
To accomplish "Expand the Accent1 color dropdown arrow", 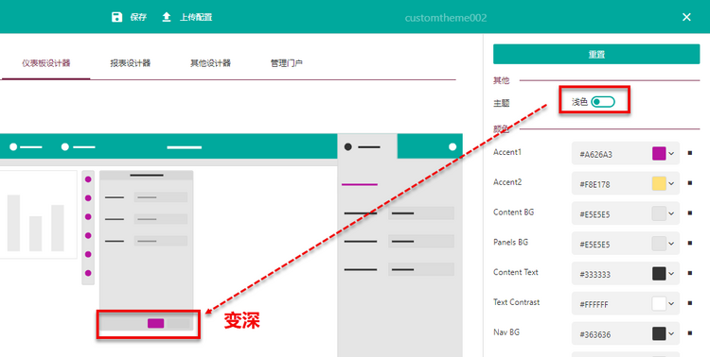I will coord(671,154).
